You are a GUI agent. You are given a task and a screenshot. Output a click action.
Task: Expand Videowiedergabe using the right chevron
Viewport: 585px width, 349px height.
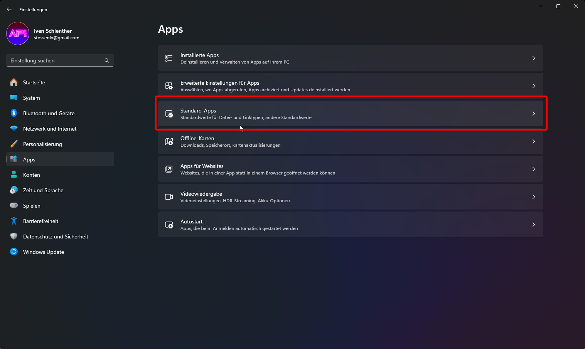pyautogui.click(x=534, y=197)
